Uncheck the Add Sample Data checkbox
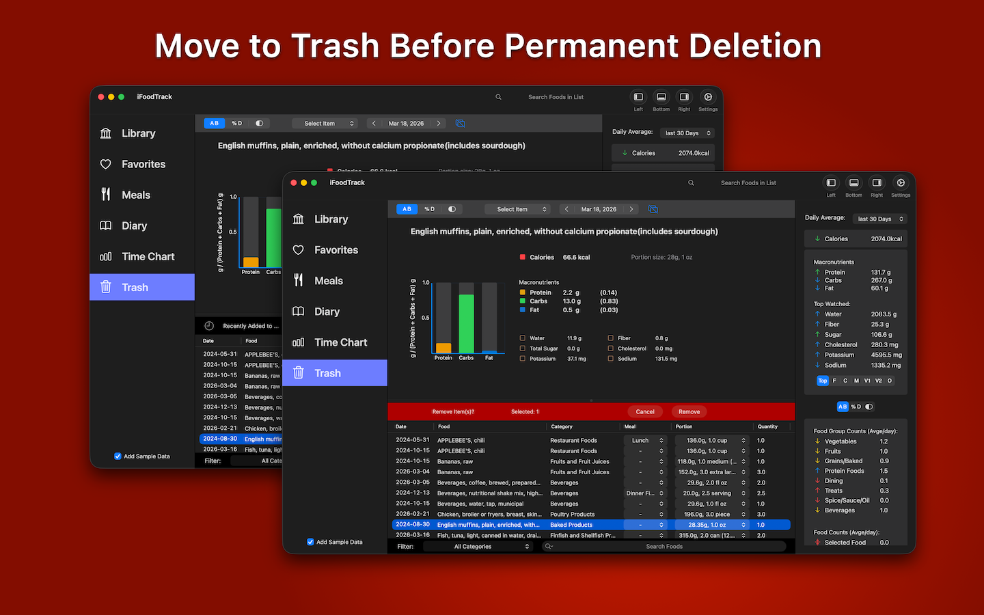 pyautogui.click(x=310, y=542)
